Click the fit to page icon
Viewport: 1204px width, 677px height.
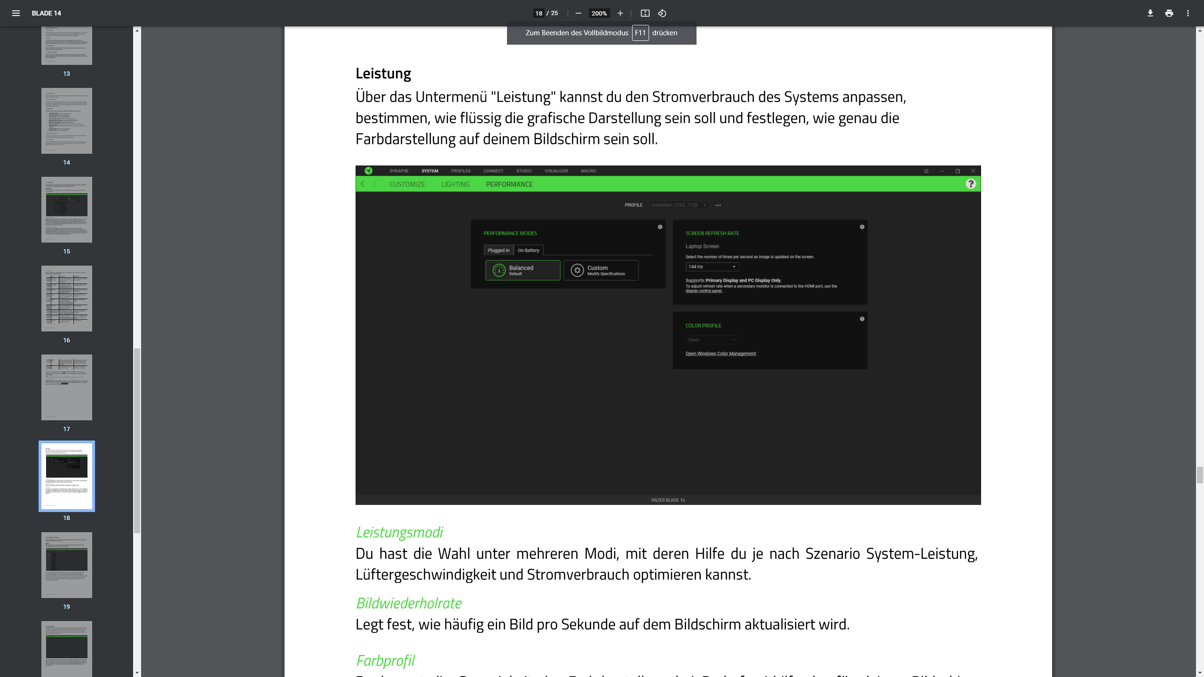point(645,13)
